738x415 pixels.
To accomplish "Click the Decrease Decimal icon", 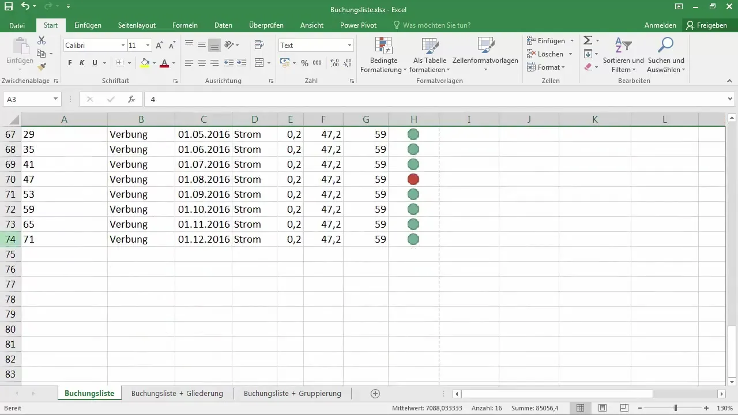I will 347,63.
